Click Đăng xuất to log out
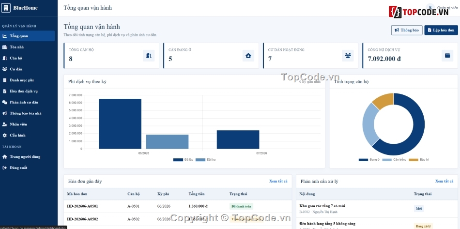Viewport: 460px width, 229px height. pos(27,168)
